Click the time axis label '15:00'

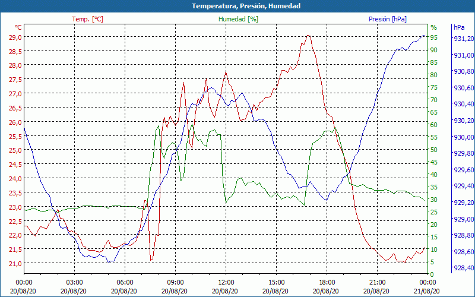coord(276,283)
